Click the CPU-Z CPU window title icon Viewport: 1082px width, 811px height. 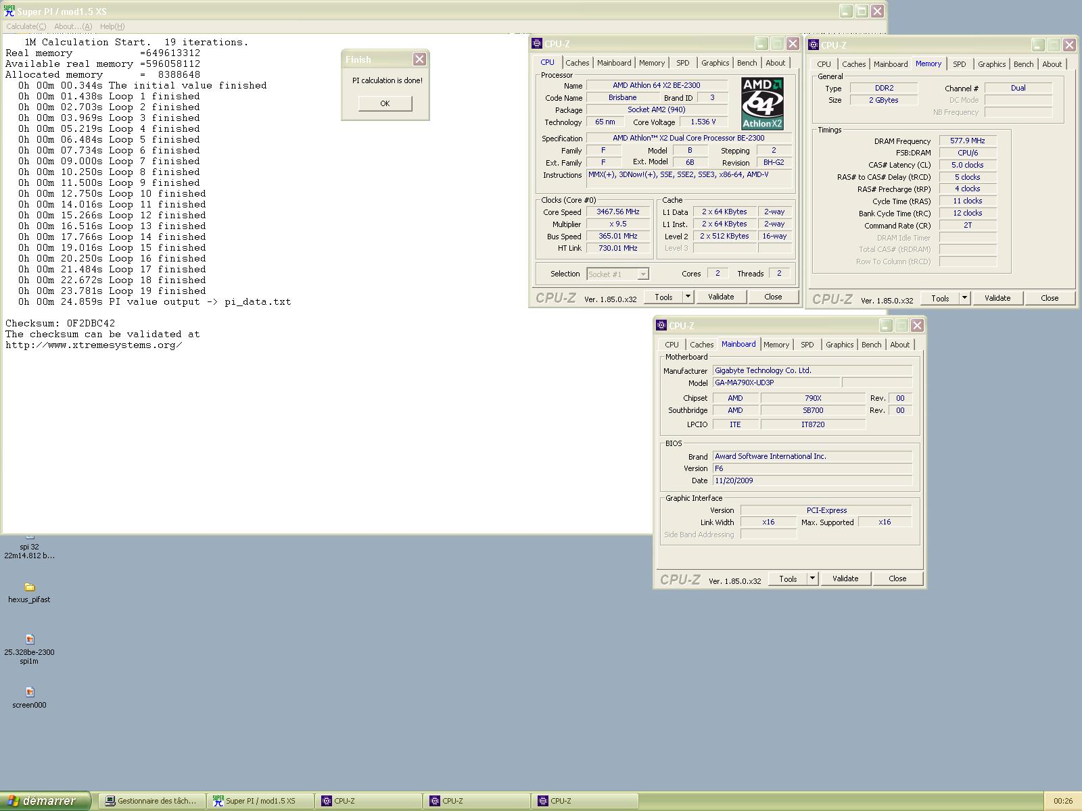(537, 44)
